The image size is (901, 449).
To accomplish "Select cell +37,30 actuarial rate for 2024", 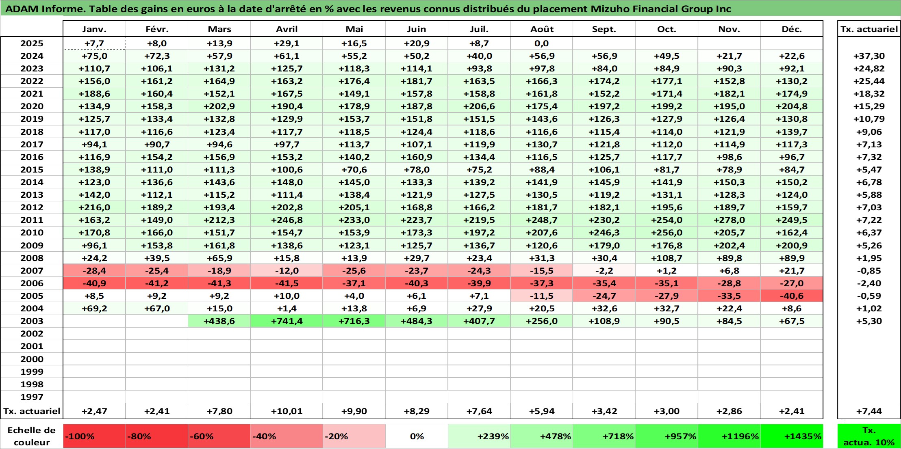I will point(869,56).
